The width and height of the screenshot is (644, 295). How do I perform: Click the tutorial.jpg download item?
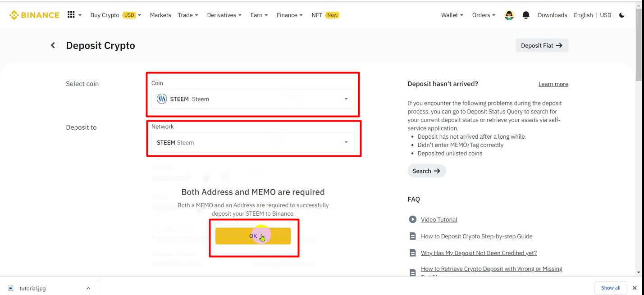[50, 288]
